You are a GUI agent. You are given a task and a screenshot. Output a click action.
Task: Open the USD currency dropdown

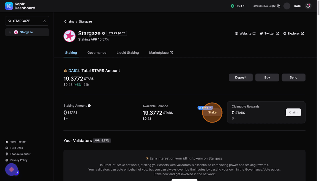click(238, 6)
